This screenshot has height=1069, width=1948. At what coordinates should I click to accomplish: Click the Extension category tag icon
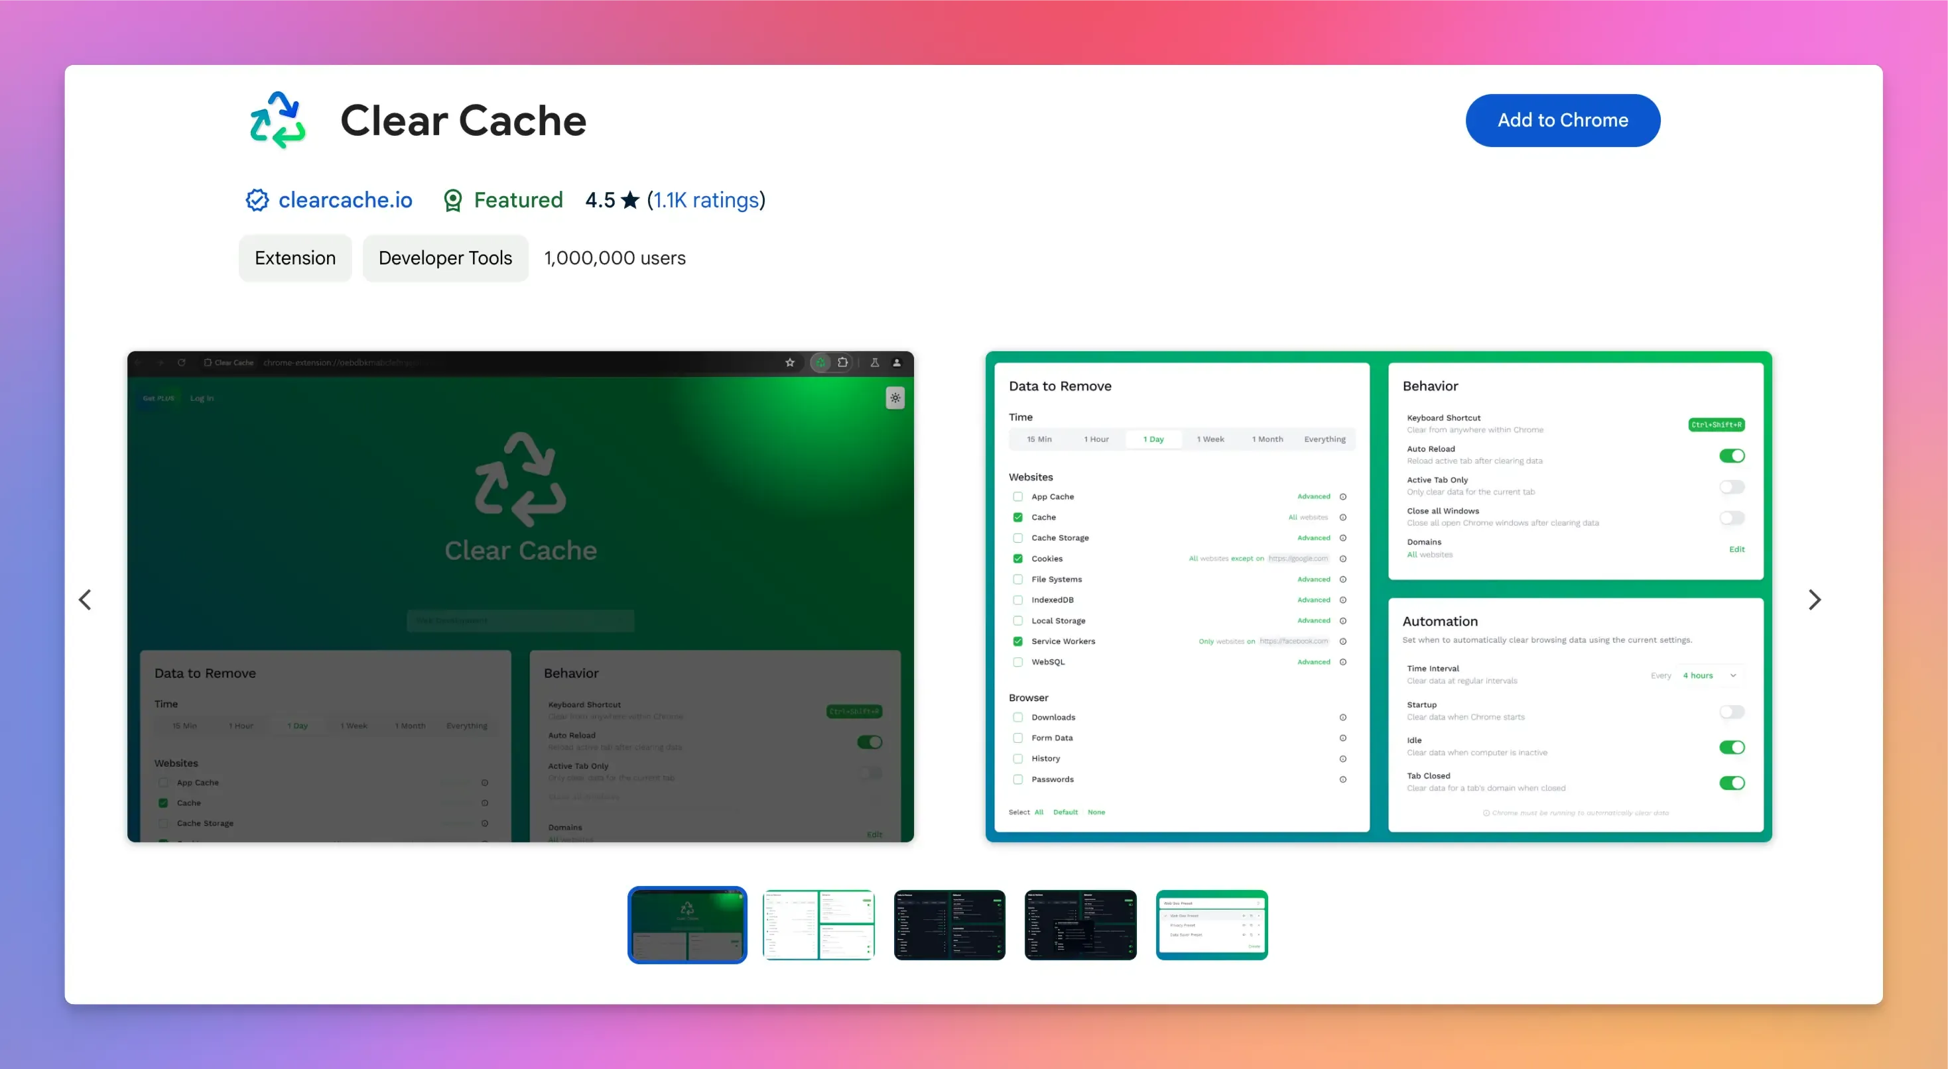tap(294, 256)
